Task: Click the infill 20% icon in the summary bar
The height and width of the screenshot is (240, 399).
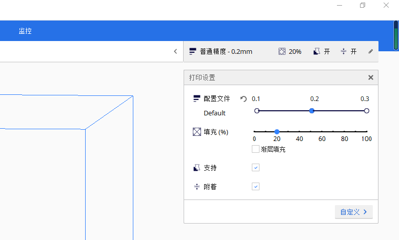Action: point(282,51)
